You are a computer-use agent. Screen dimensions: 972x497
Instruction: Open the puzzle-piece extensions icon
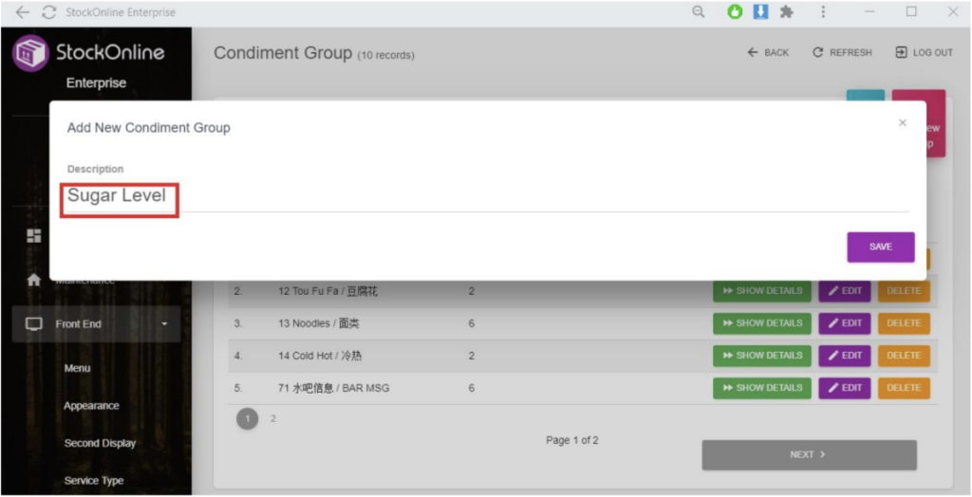point(786,12)
